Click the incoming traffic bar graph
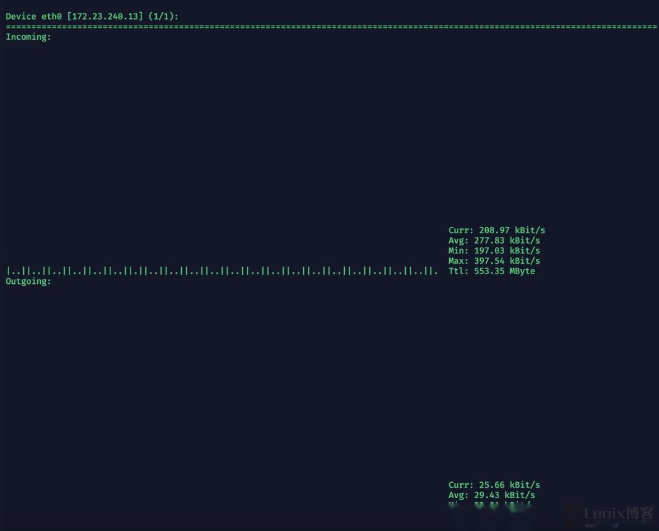This screenshot has width=659, height=531. pos(220,270)
